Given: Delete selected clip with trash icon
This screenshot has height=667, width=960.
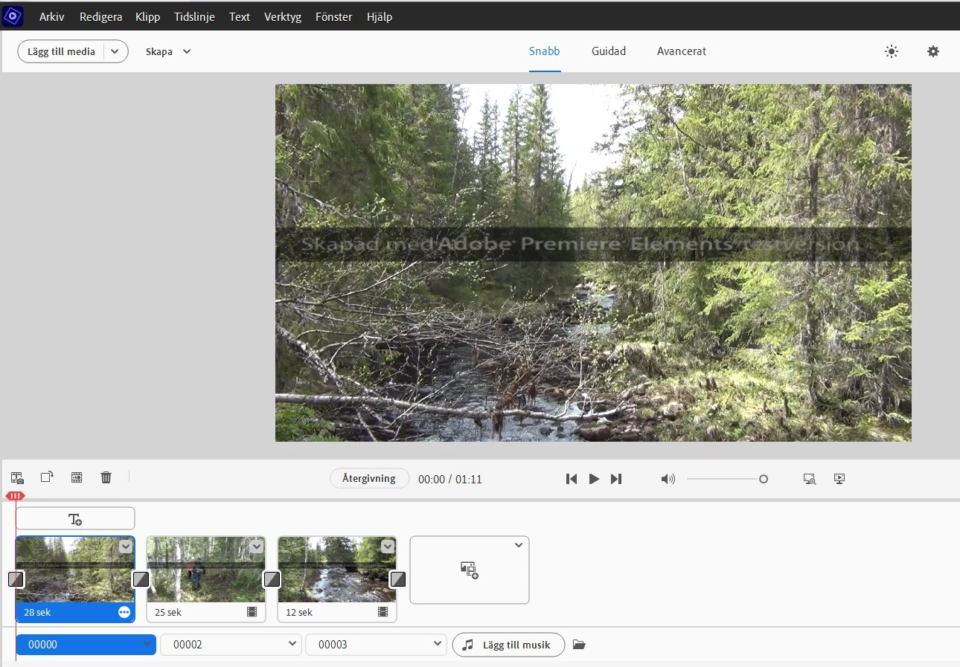Looking at the screenshot, I should [x=106, y=477].
